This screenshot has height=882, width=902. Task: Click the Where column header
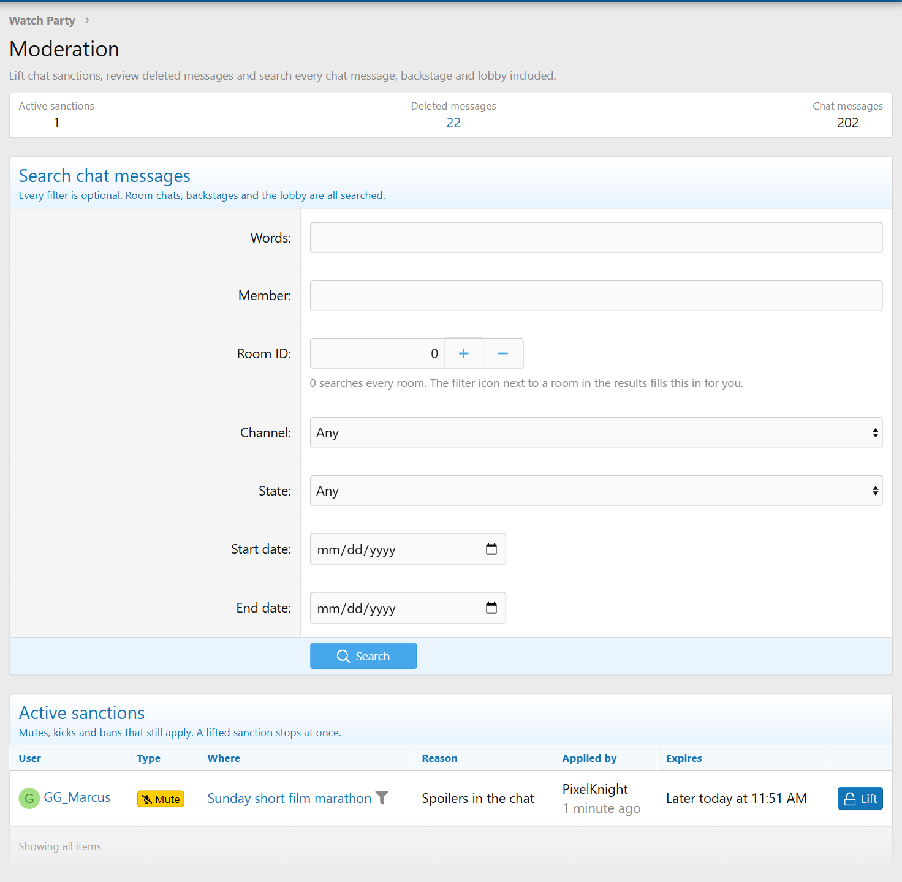coord(224,758)
